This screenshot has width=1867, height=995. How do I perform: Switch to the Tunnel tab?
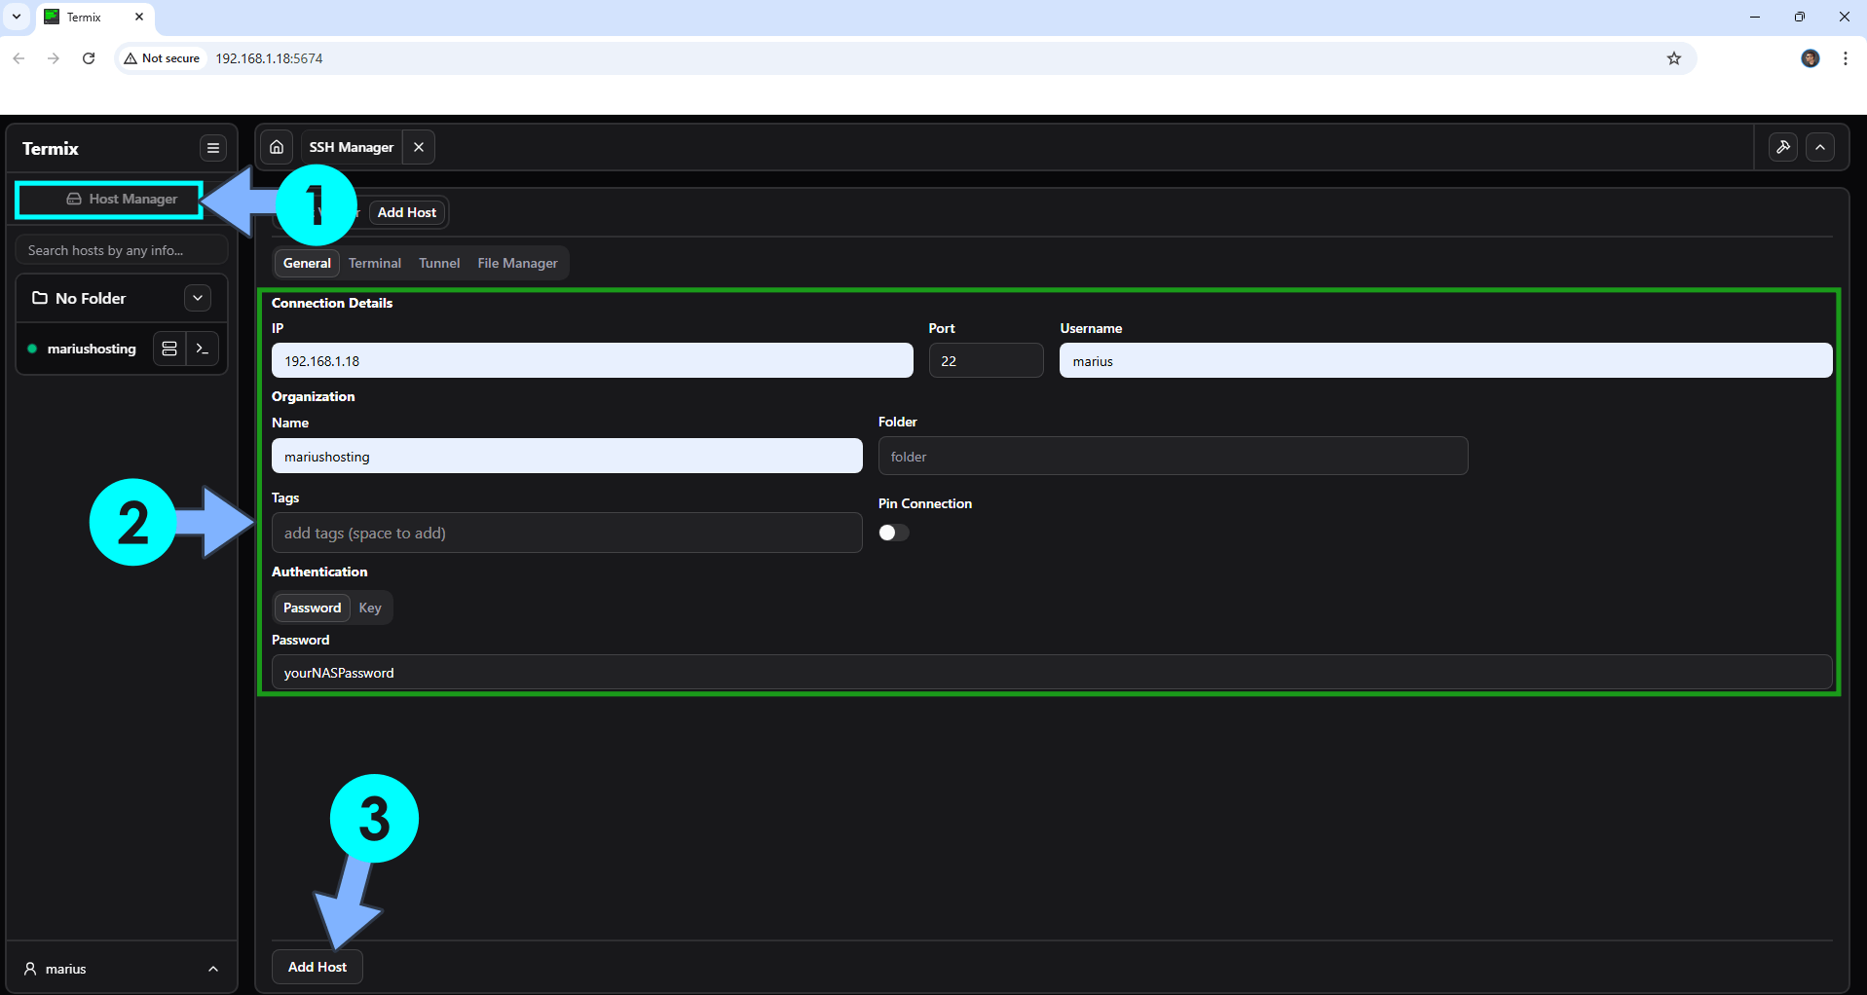pyautogui.click(x=439, y=263)
